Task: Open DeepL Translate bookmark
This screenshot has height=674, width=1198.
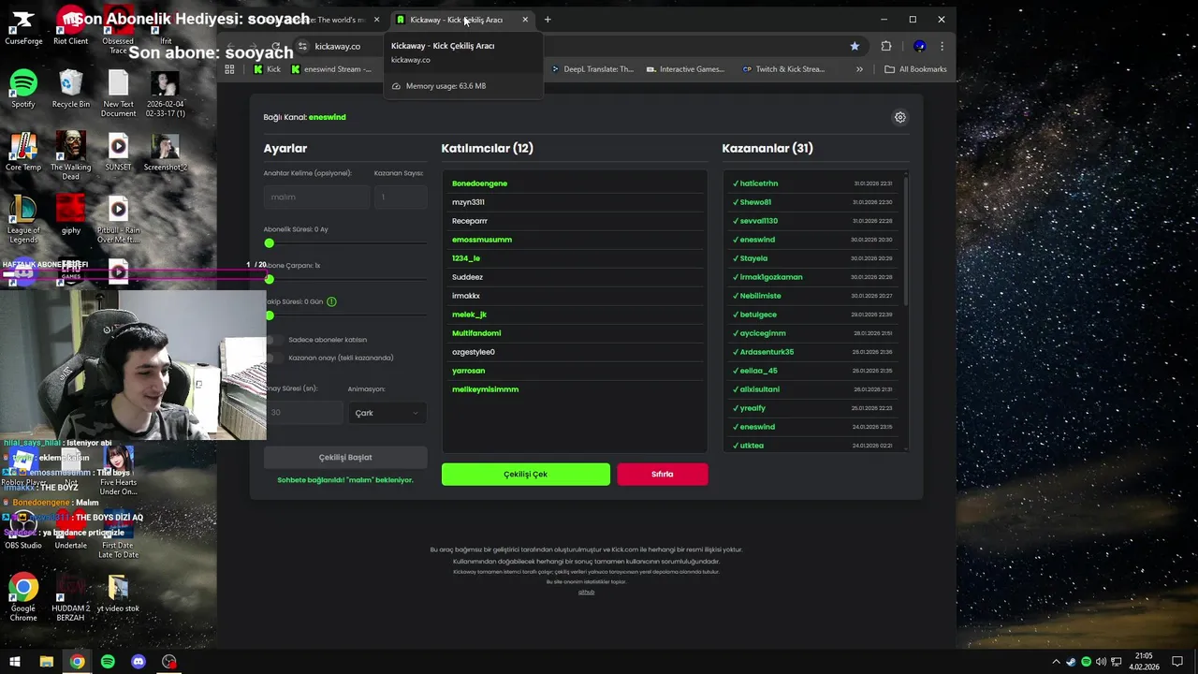Action: pyautogui.click(x=592, y=69)
